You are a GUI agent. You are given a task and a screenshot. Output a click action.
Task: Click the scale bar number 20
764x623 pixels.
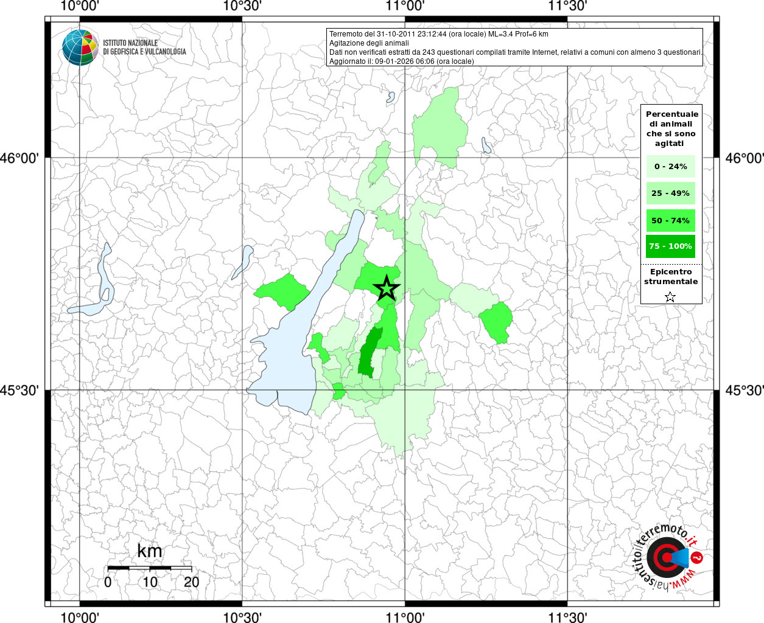191,582
